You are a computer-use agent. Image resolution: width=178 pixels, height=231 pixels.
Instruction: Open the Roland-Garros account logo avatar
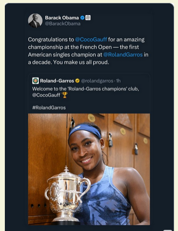35,80
